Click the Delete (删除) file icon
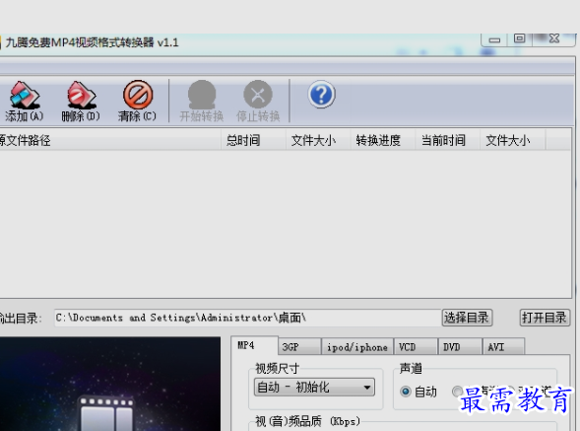The height and width of the screenshot is (431, 580). pos(81,95)
